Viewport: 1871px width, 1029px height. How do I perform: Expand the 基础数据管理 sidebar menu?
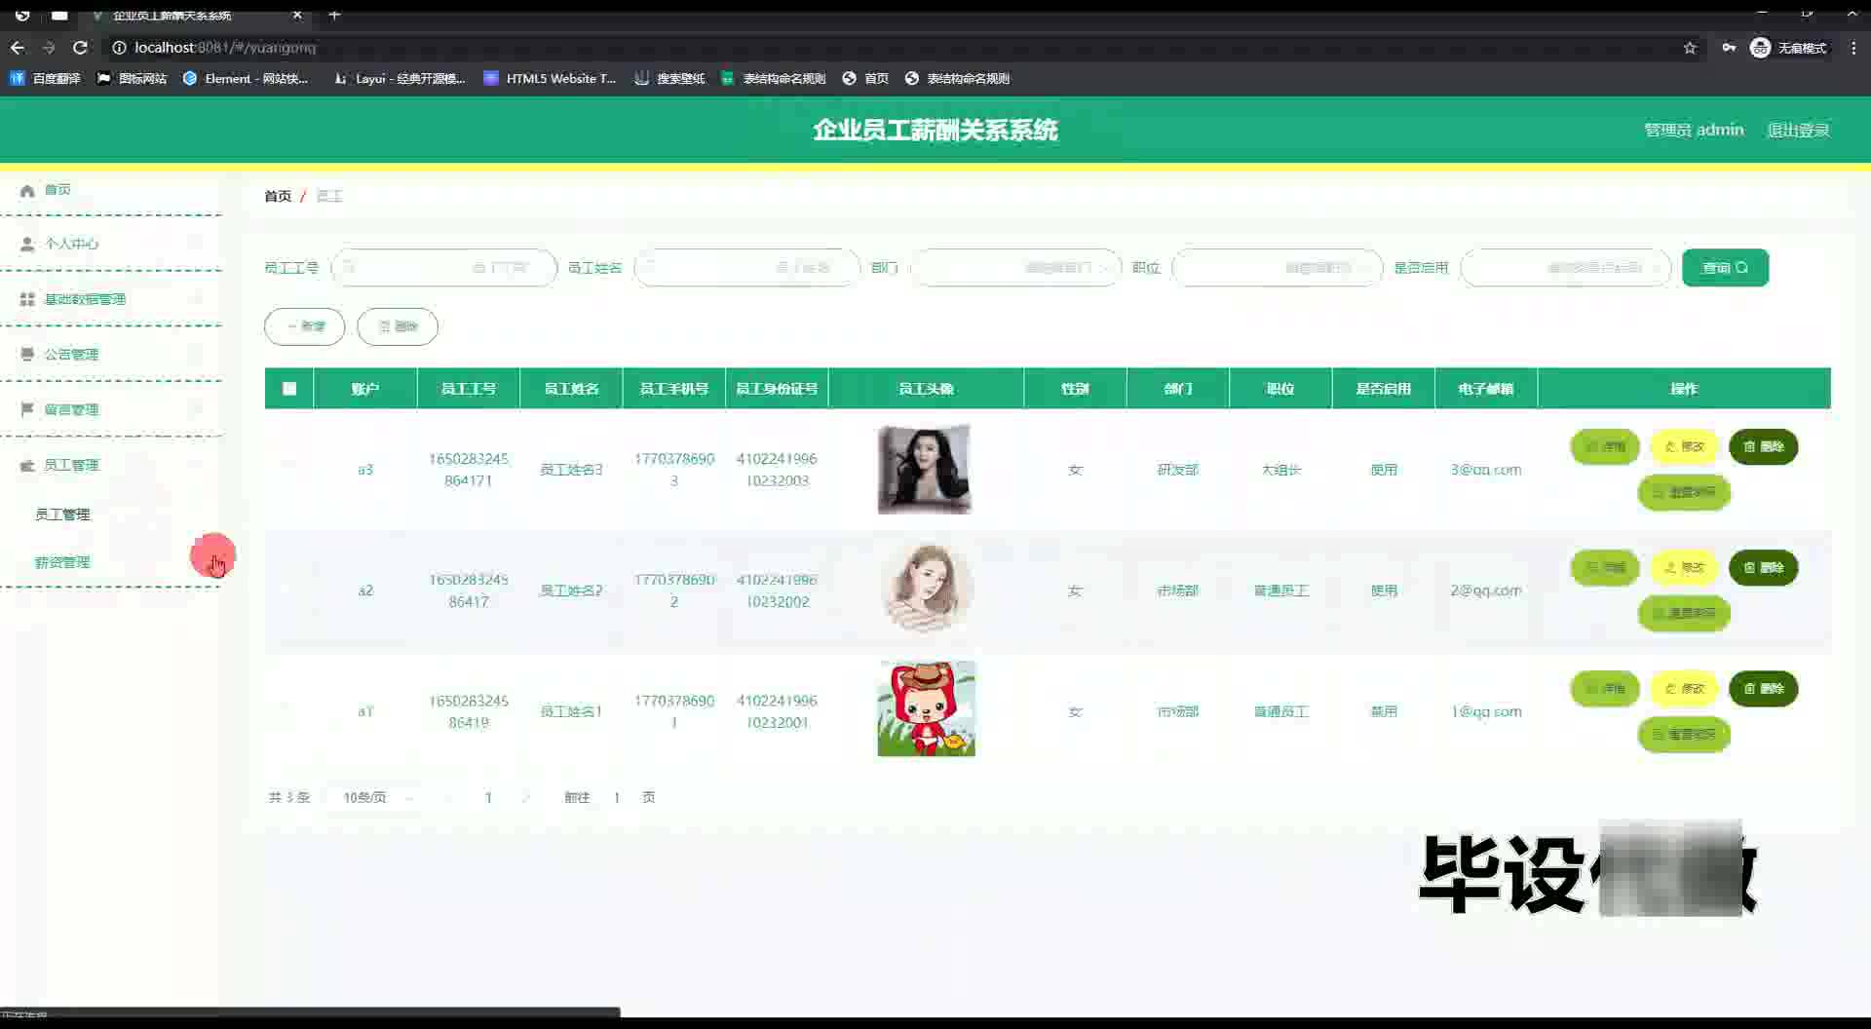click(112, 299)
